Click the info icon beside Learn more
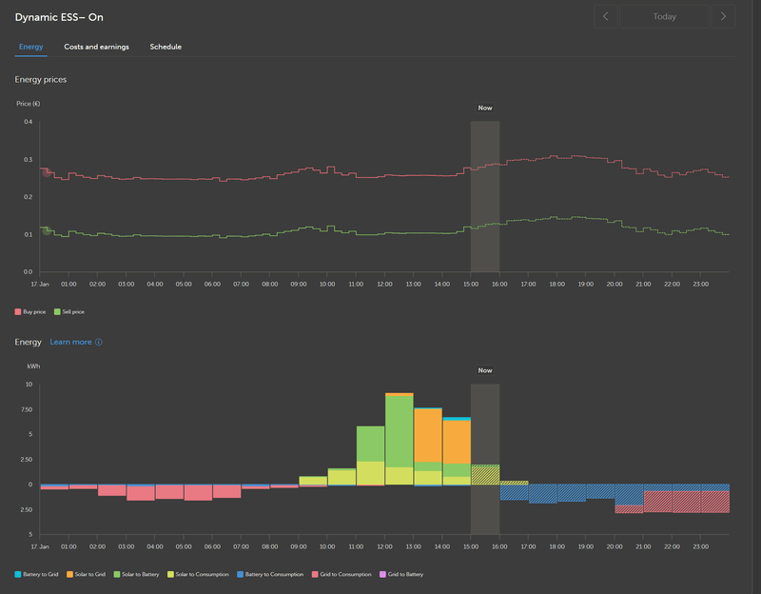The width and height of the screenshot is (761, 594). [x=99, y=342]
